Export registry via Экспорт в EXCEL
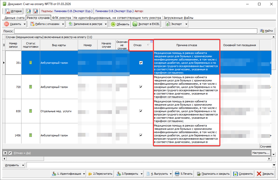The width and height of the screenshot is (278, 180). (x=146, y=24)
